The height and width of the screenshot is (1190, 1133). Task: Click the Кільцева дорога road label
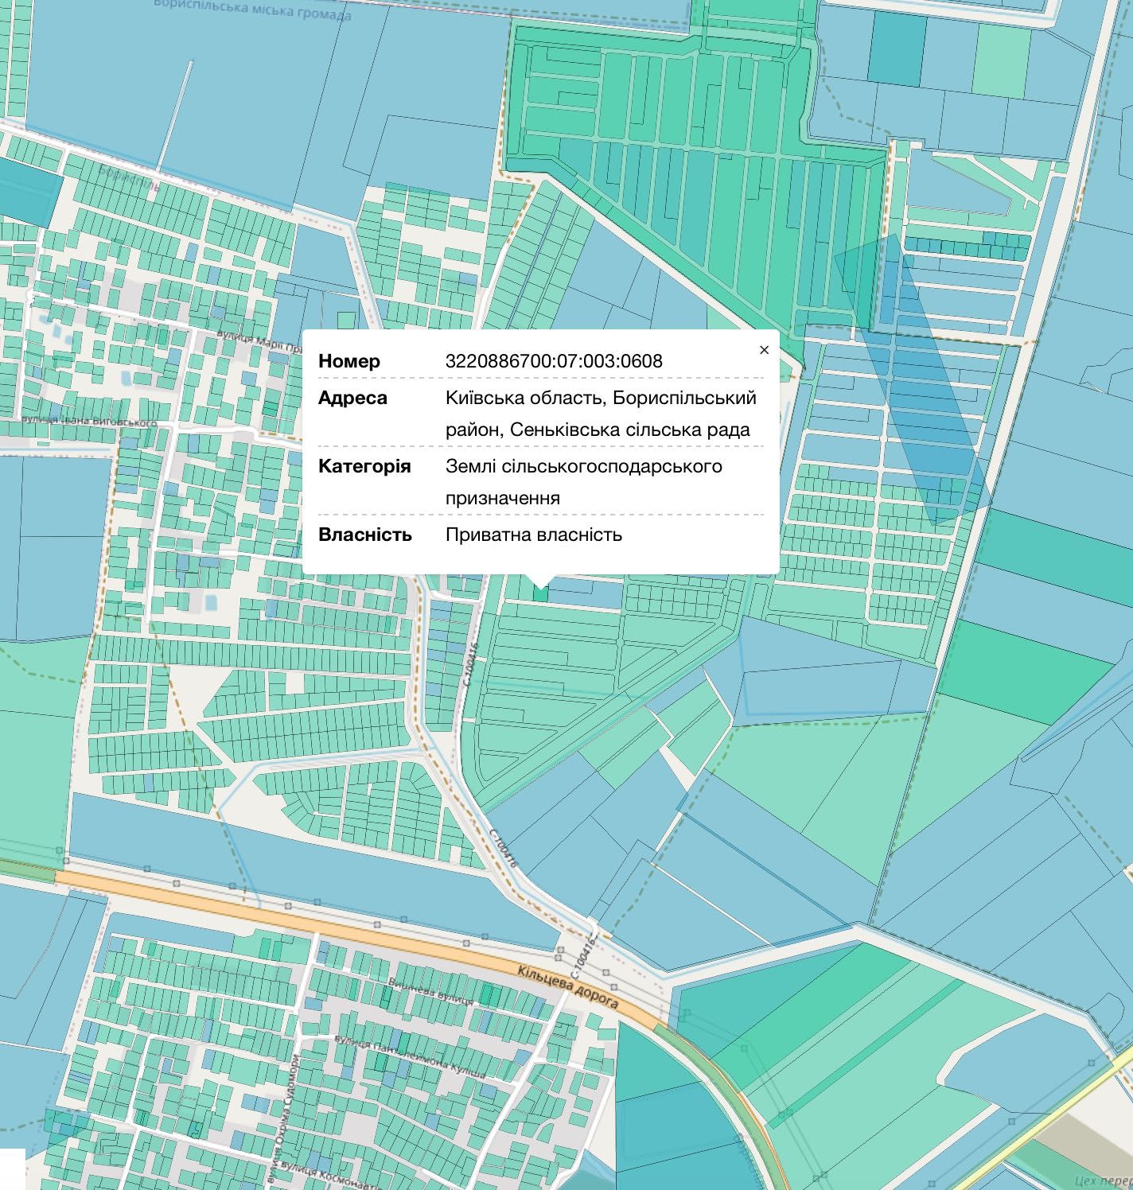coord(568,988)
